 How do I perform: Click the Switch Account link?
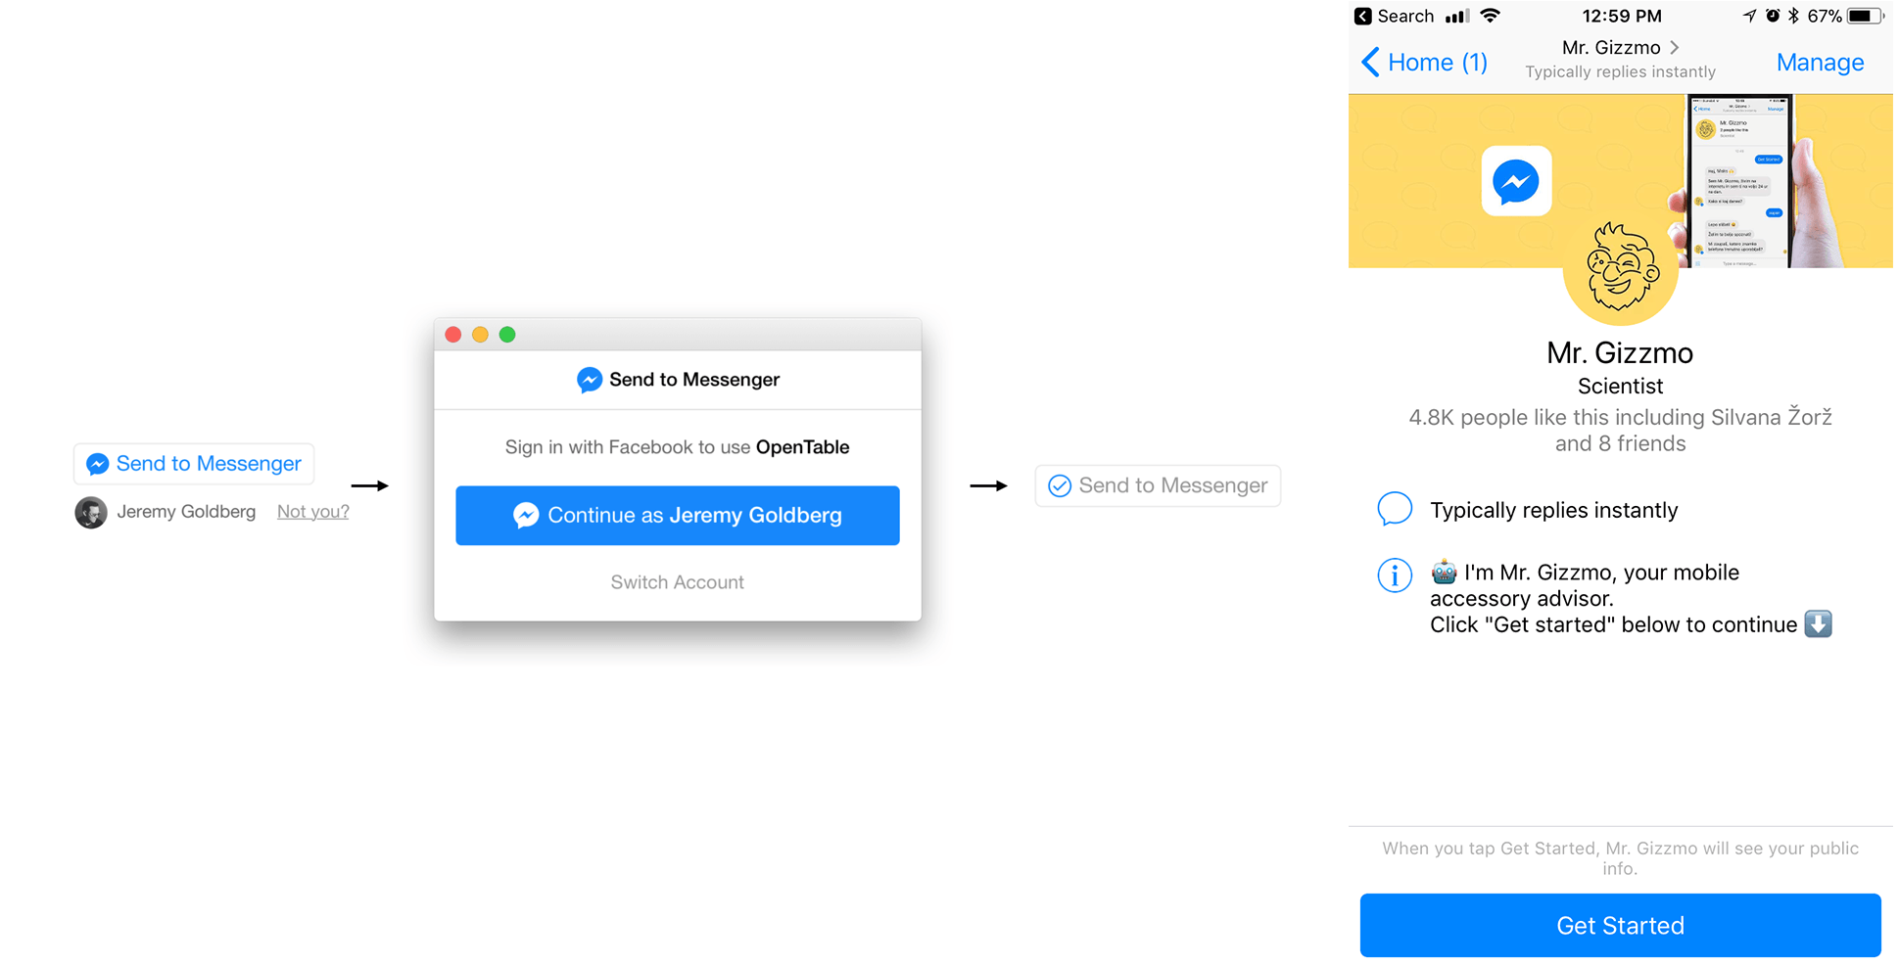(x=677, y=582)
